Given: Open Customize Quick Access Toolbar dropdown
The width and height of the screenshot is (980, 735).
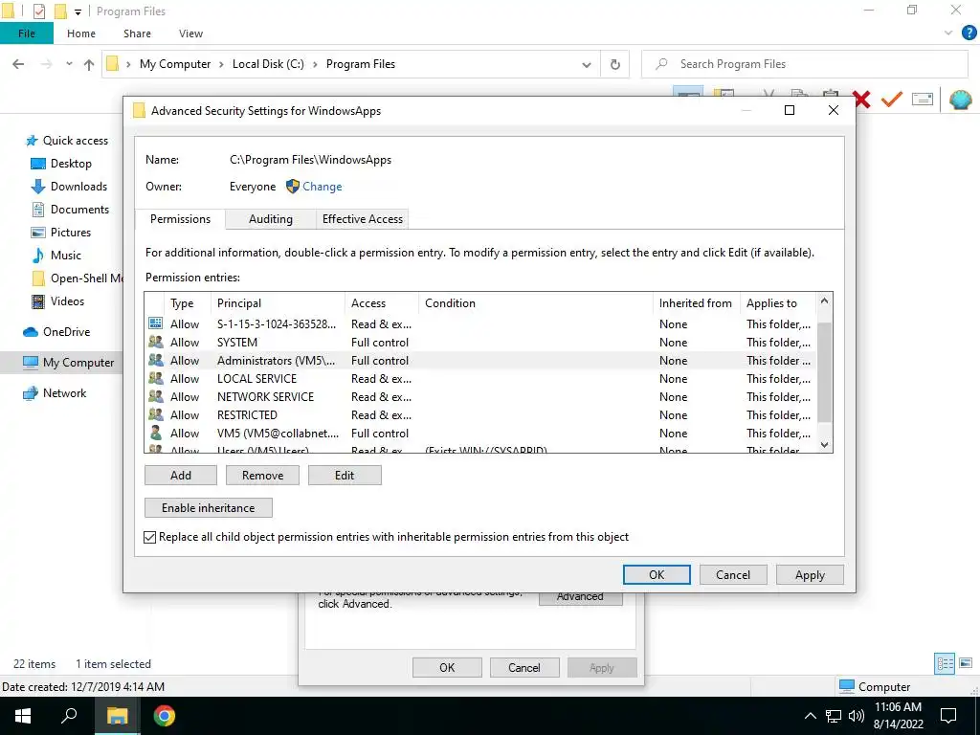Looking at the screenshot, I should click(x=78, y=11).
